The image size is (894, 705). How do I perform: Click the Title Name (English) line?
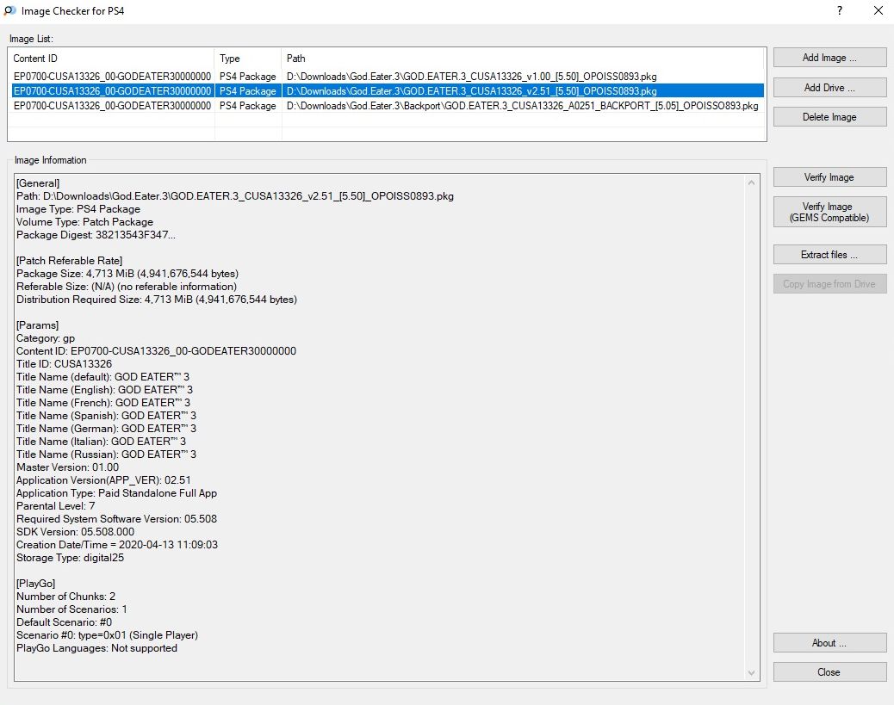104,390
